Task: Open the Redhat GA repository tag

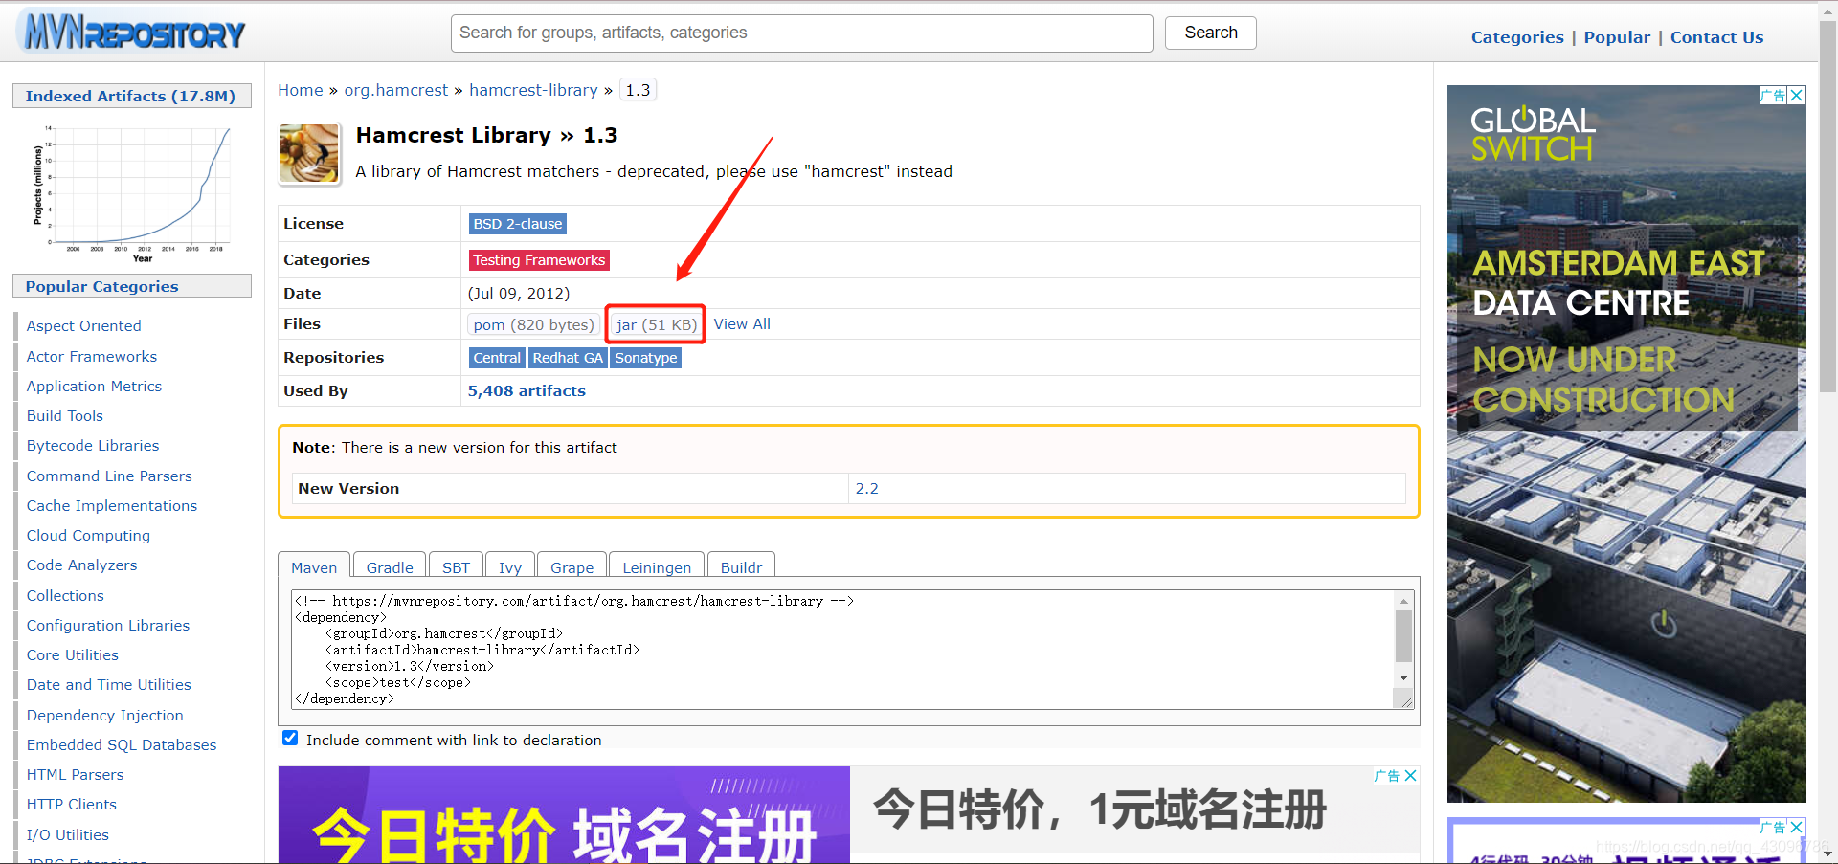Action: pos(568,358)
